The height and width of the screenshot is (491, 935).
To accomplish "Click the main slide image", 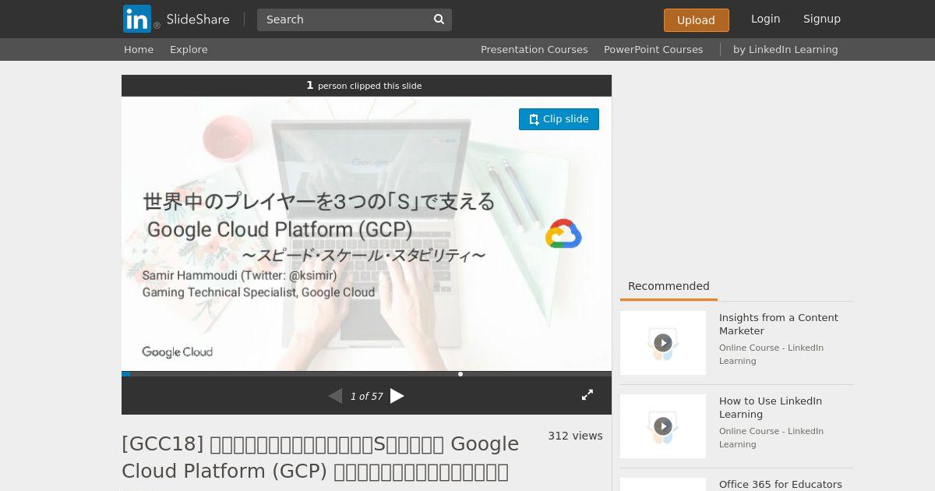I will pos(366,234).
